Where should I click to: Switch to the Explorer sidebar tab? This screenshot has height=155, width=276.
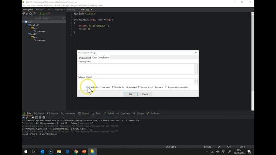click(x=40, y=9)
